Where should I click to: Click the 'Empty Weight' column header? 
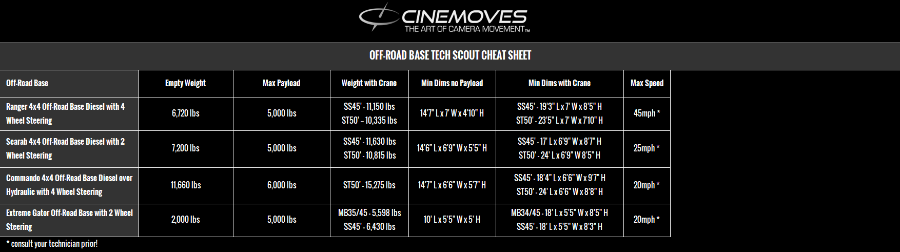tap(185, 83)
